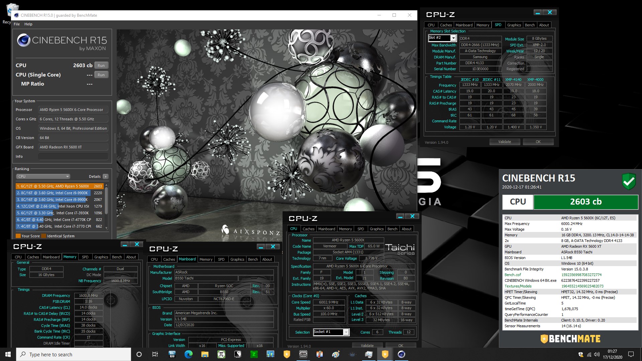
Task: Click the BenchMate green verification shield
Action: pos(629,182)
